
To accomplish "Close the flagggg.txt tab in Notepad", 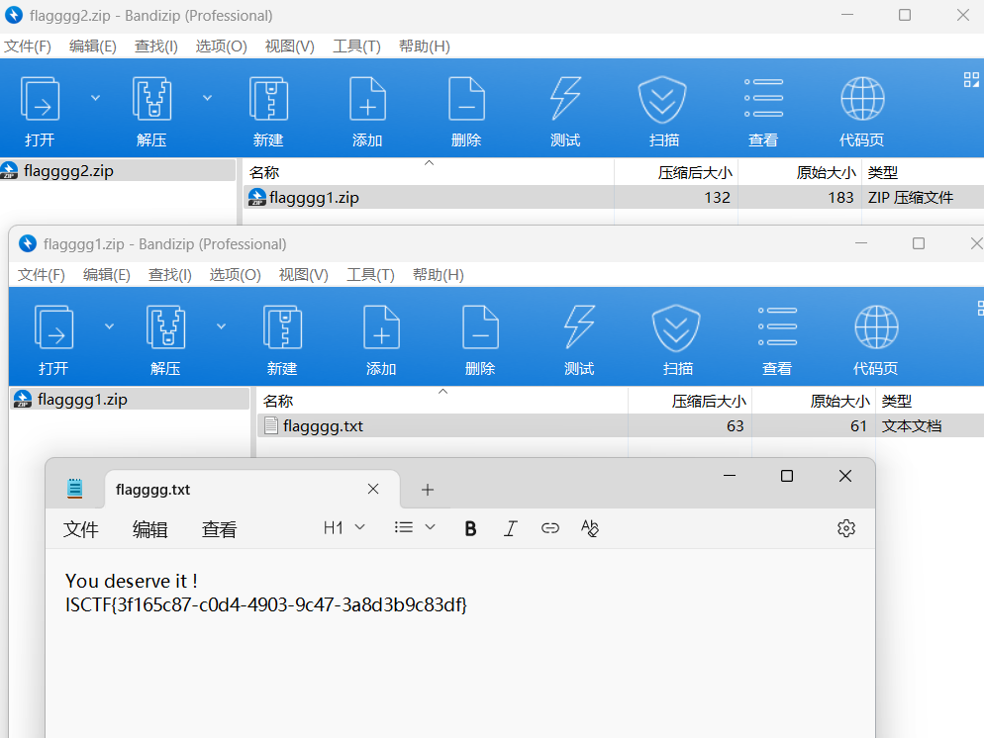I will click(373, 489).
